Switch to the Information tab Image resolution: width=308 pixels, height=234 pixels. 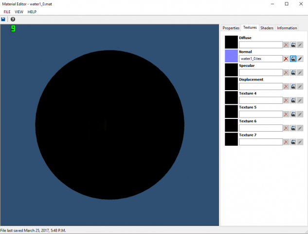[287, 28]
